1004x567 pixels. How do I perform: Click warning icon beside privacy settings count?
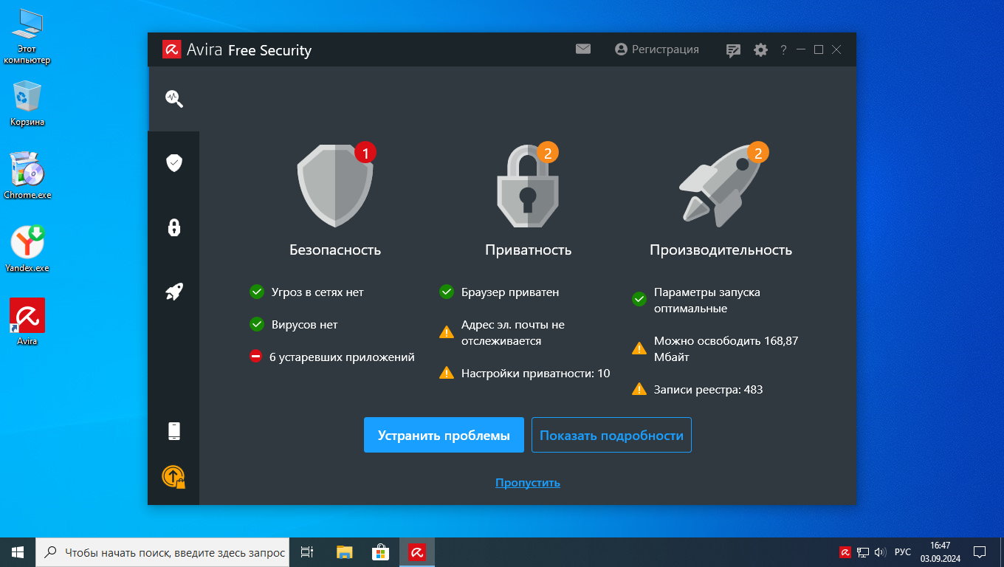[446, 373]
